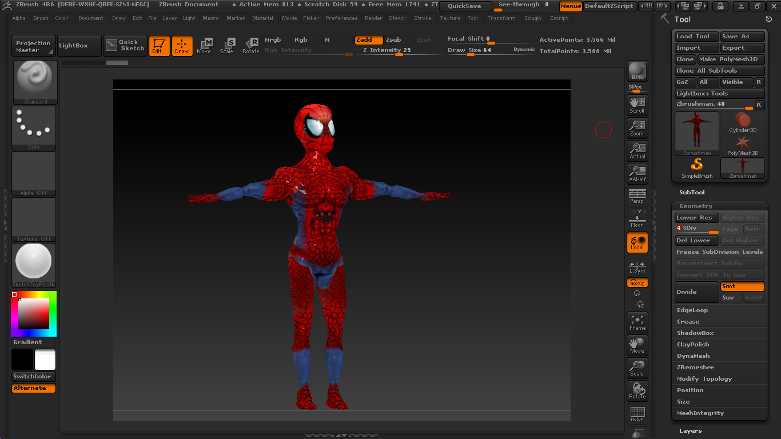Toggle Mrgb paint mode
Viewport: 781px width, 439px height.
click(277, 40)
